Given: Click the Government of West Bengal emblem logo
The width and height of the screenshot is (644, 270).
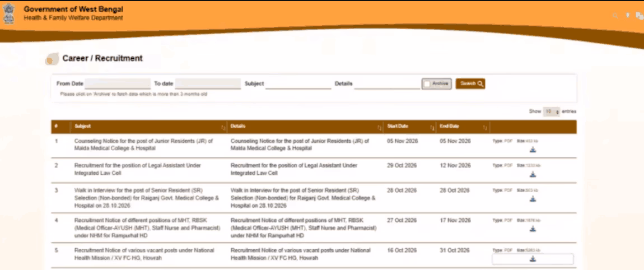Looking at the screenshot, I should point(8,14).
